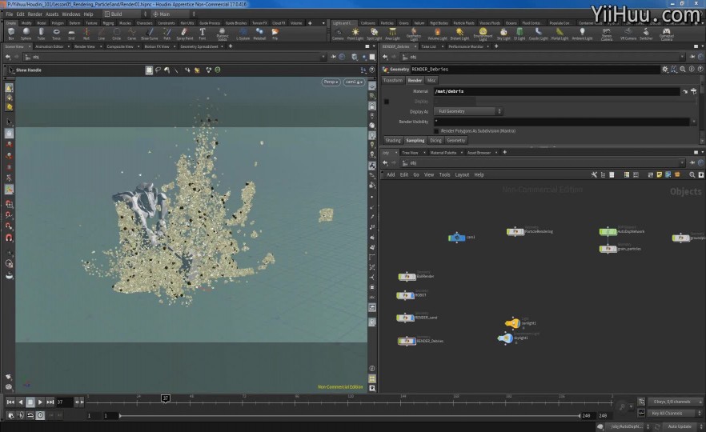Open Render Visibility dropdown arrow
This screenshot has width=706, height=432.
[694, 122]
